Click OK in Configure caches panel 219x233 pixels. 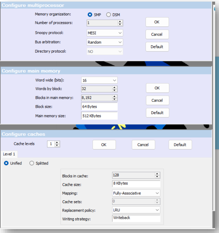pyautogui.click(x=104, y=145)
